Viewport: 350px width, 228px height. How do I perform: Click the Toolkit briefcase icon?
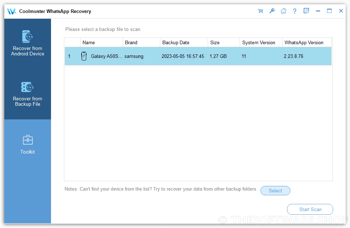pyautogui.click(x=28, y=140)
